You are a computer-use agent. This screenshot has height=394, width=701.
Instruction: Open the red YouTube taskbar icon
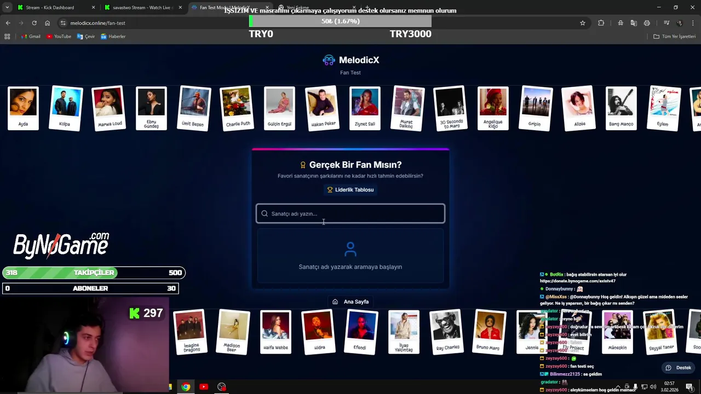coord(204,387)
